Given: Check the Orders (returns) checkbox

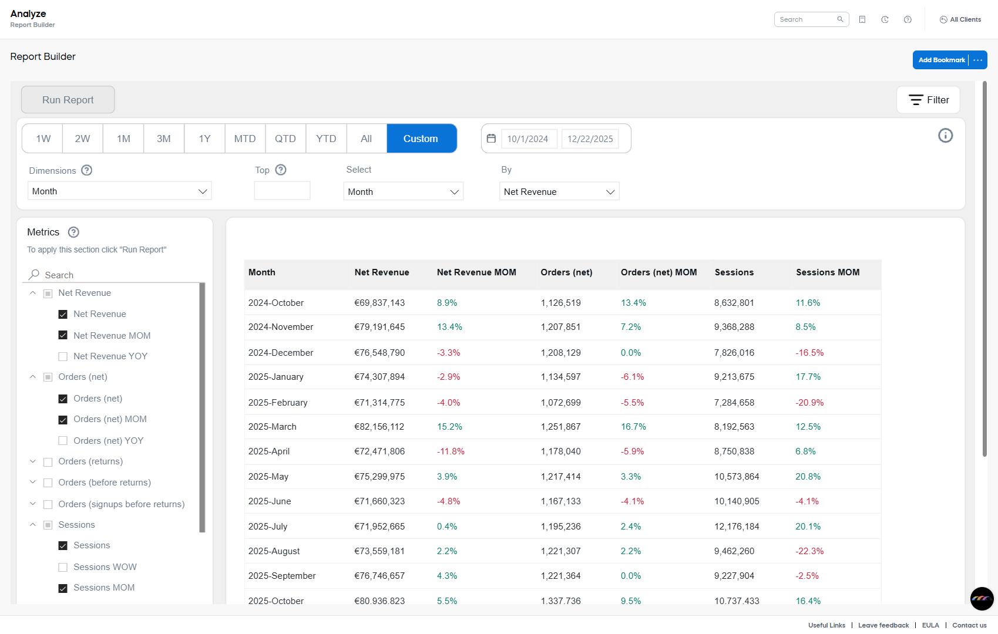Looking at the screenshot, I should pos(48,462).
